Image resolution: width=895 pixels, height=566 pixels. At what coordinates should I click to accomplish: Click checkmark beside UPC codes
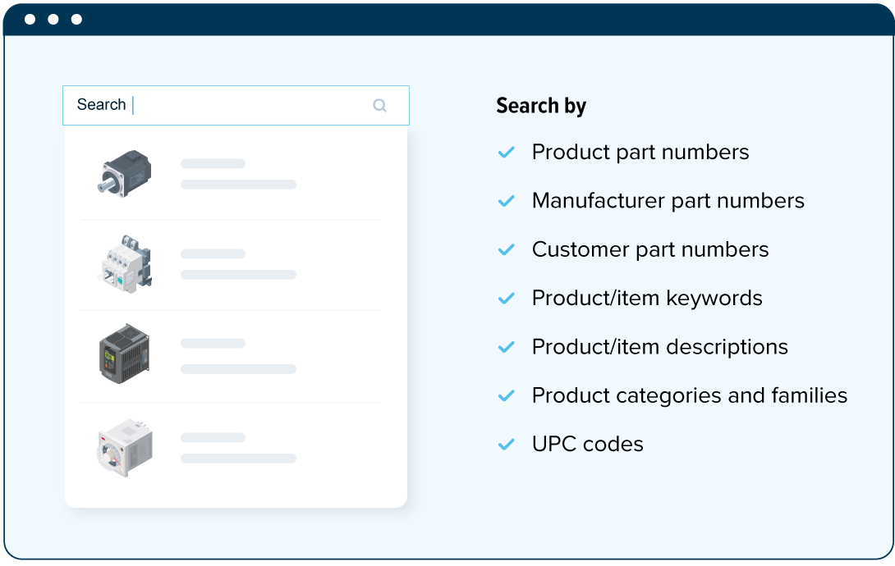[507, 445]
